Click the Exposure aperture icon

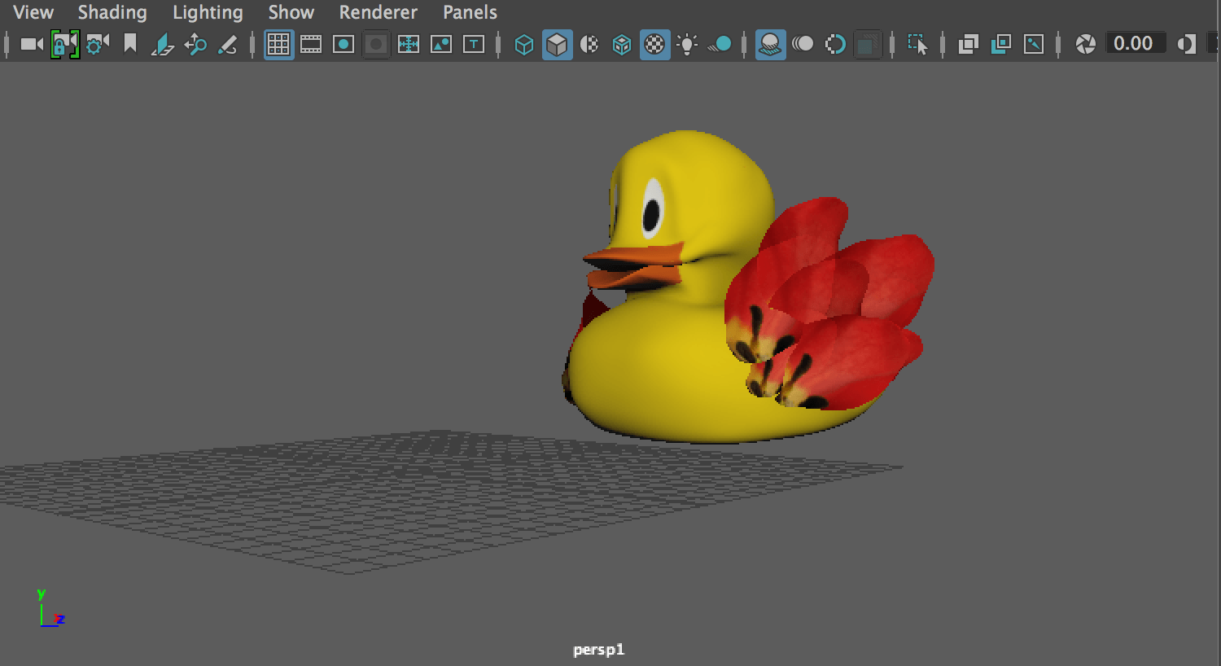pos(1085,44)
